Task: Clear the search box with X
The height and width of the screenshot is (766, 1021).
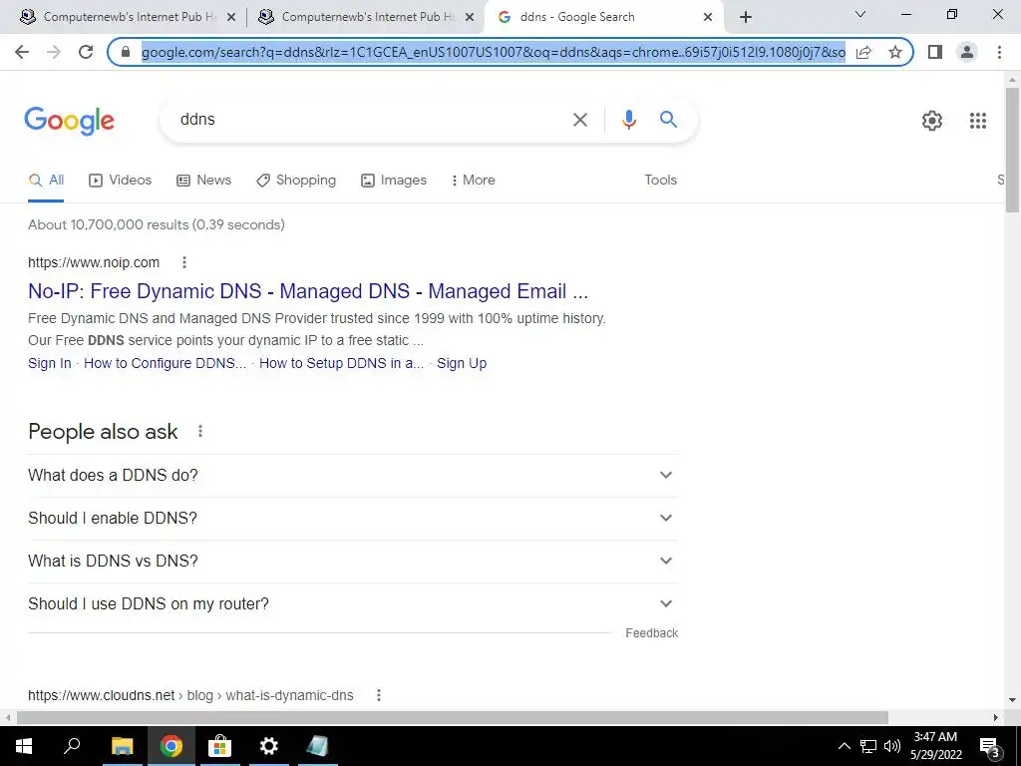Action: pyautogui.click(x=579, y=120)
